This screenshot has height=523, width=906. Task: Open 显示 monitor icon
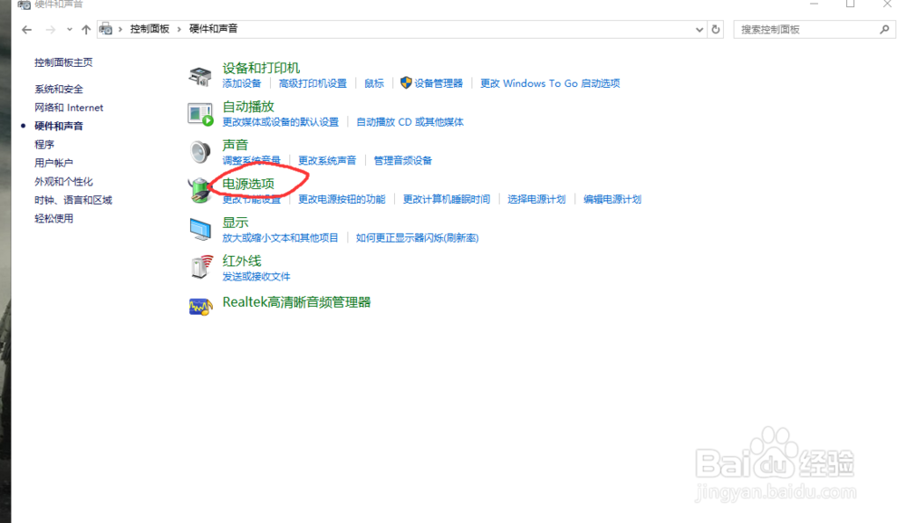pyautogui.click(x=201, y=228)
